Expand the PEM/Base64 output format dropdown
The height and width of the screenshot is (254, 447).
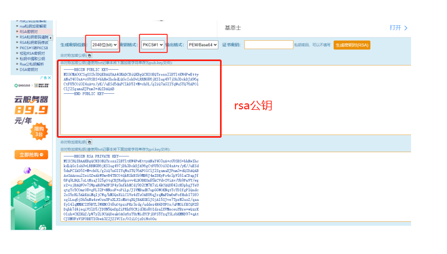pos(202,45)
